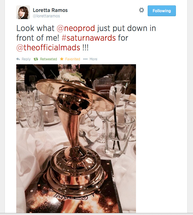
Task: Click the green retweet arrows icon
Action: tap(36, 59)
